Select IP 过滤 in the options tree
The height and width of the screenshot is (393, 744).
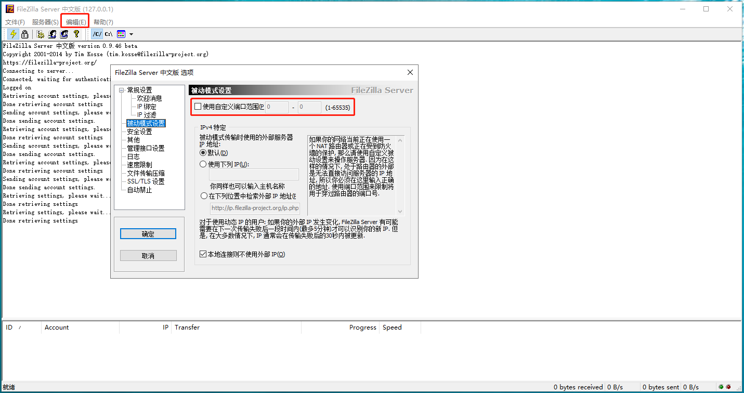[x=147, y=115]
